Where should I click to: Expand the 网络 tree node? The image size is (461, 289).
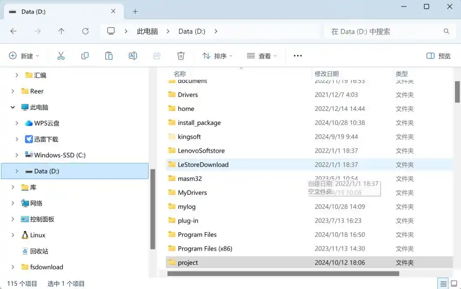13,203
